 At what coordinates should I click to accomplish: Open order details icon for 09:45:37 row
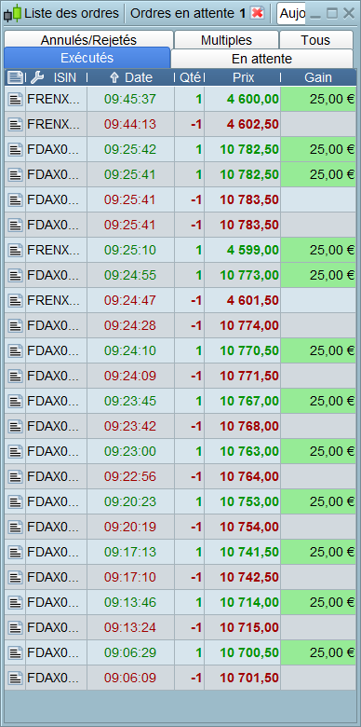(15, 99)
